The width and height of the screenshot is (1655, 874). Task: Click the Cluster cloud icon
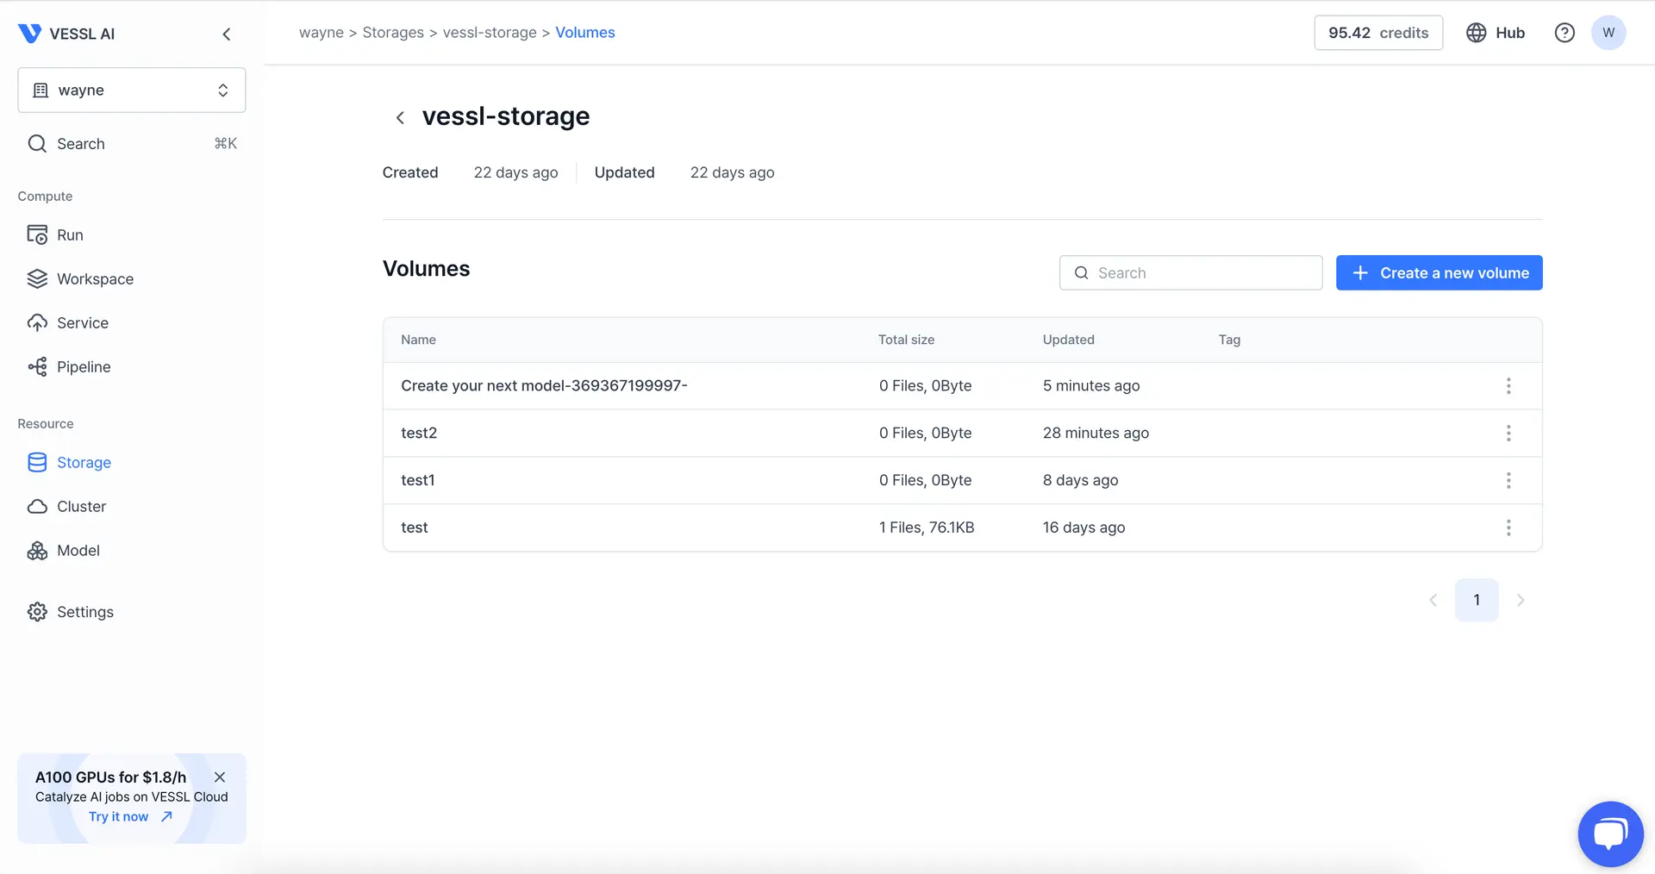pos(37,507)
